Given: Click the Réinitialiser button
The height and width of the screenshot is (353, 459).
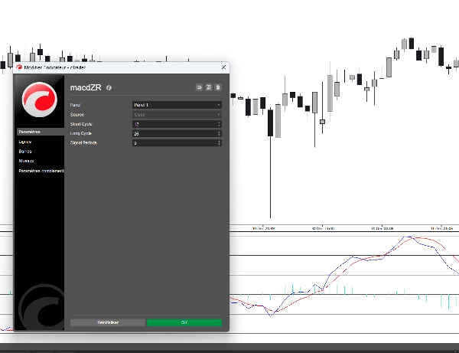Looking at the screenshot, I should click(x=107, y=322).
